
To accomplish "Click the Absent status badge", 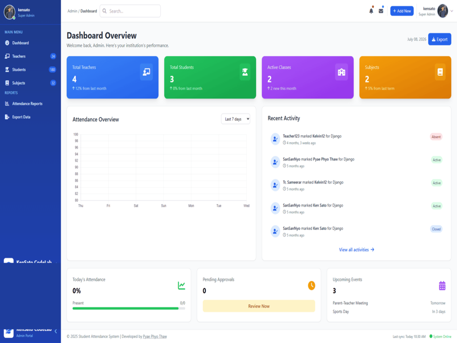I will [436, 137].
